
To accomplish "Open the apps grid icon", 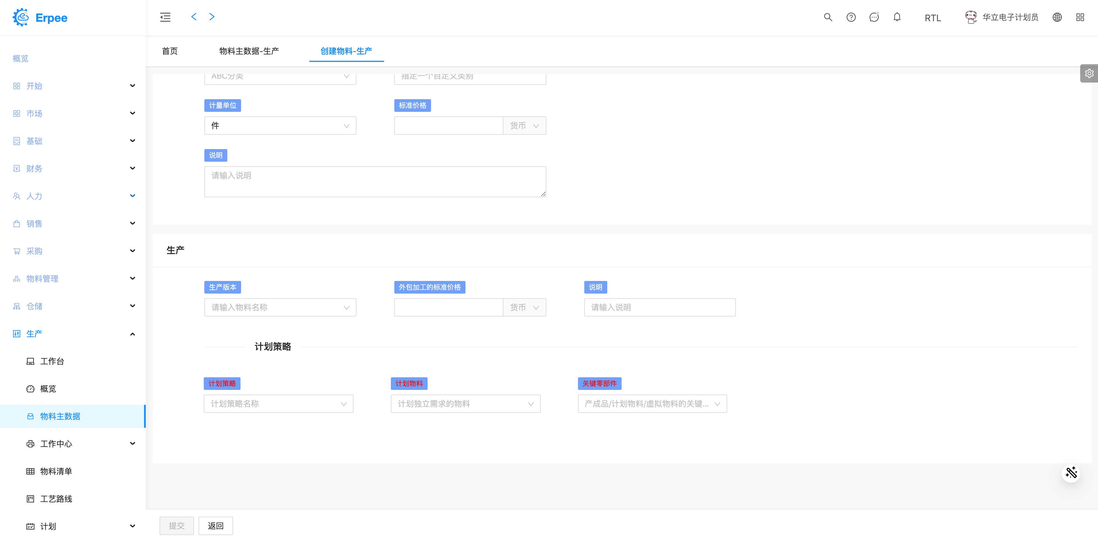I will (x=1080, y=17).
